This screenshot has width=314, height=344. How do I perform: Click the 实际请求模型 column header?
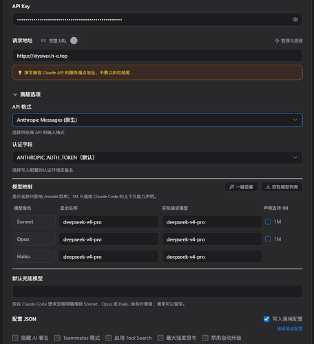tap(175, 208)
